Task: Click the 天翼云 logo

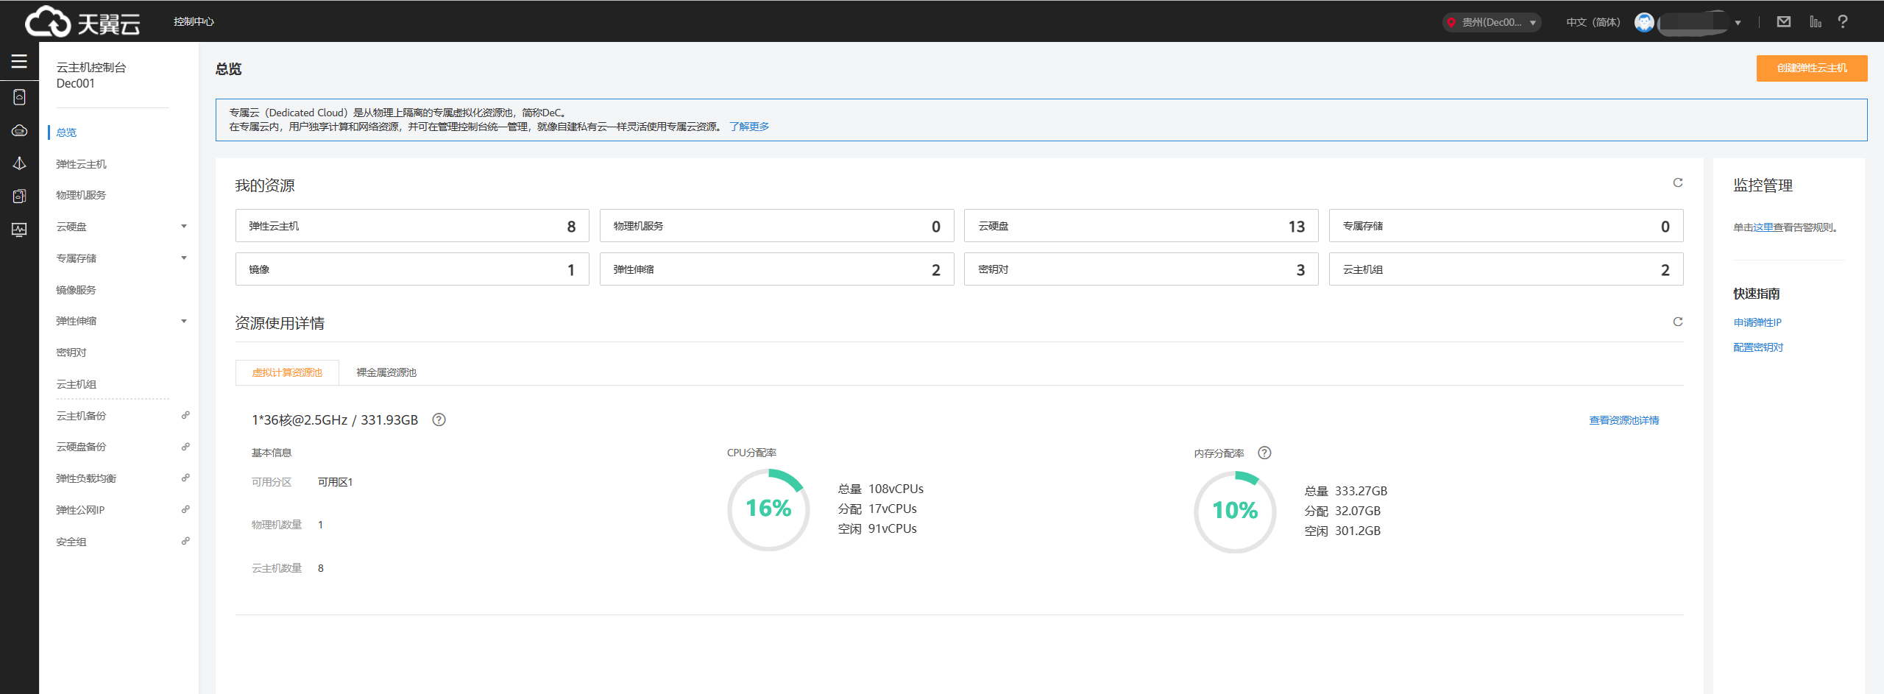Action: (x=82, y=22)
